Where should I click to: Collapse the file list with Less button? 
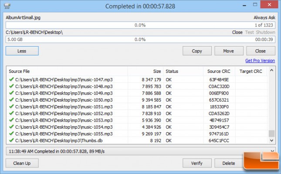(x=22, y=51)
